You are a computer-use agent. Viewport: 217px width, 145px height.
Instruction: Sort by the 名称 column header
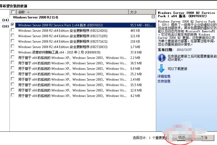click(x=72, y=12)
